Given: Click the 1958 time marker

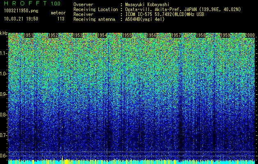Looking at the screenshot, I should click(x=201, y=35).
